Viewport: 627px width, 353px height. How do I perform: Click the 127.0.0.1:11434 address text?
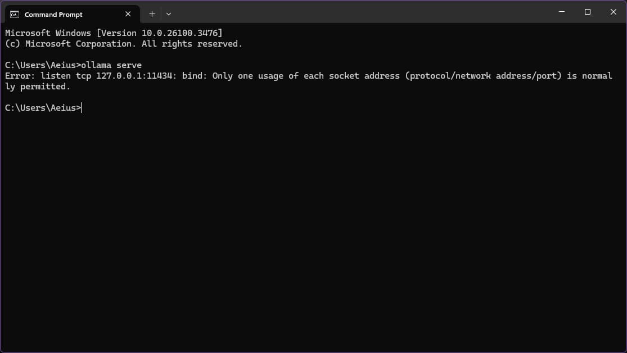tap(134, 76)
